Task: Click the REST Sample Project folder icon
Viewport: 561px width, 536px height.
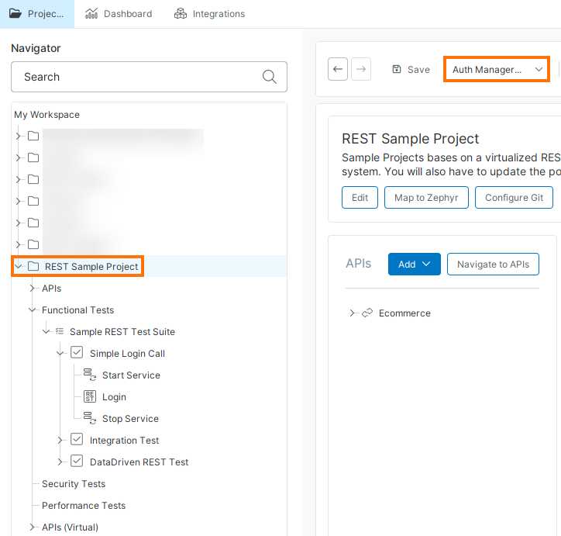Action: (33, 266)
